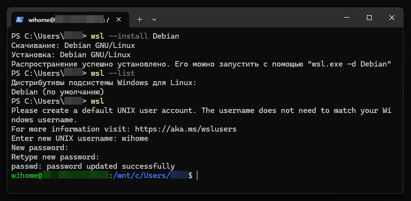
Task: Click the 'wsl --install Debian' command text
Action: [135, 36]
